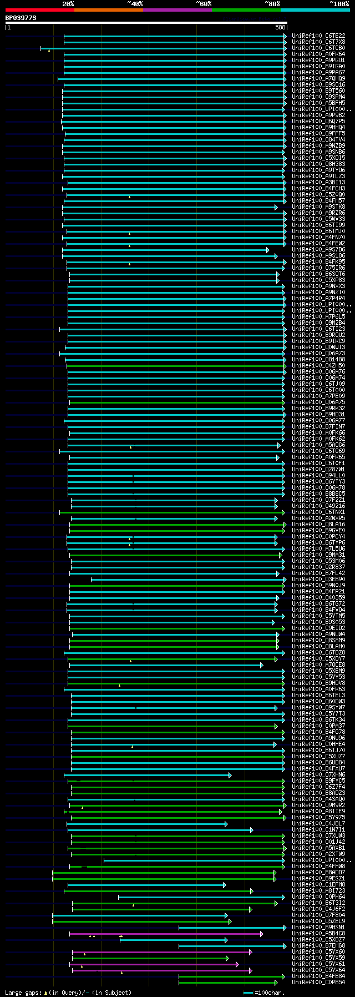Click the green ~80% identity legend segment
The width and height of the screenshot is (355, 997).
[x=246, y=10]
